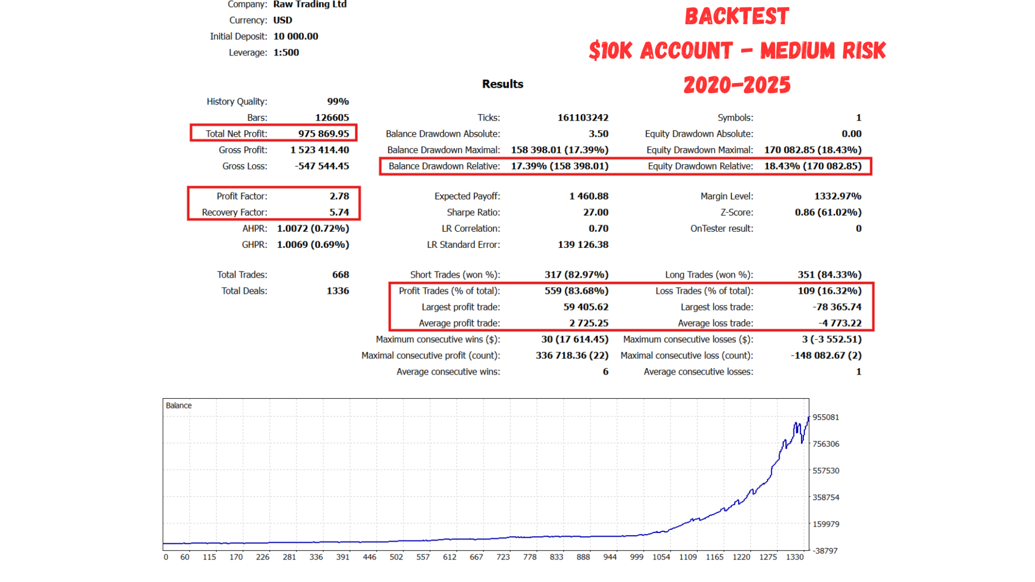Click Largest profit trade value 59 405.62
Image resolution: width=1035 pixels, height=582 pixels.
coord(586,307)
